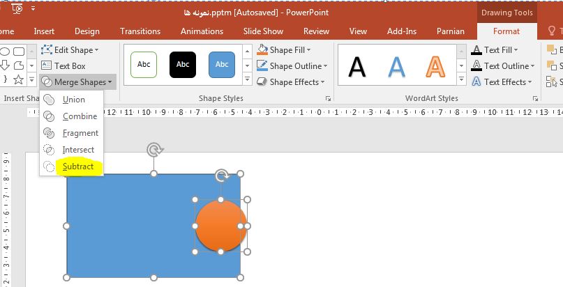Click the rectangle's rotation handle
This screenshot has width=563, height=287.
[x=154, y=150]
